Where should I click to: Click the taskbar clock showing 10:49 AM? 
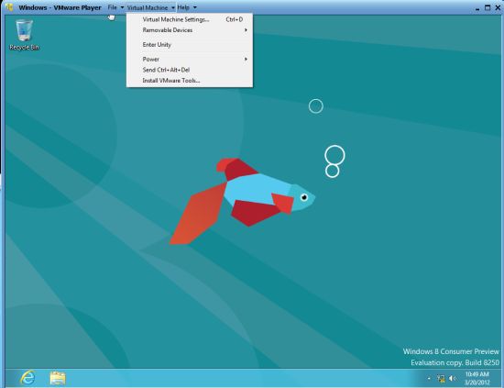[477, 374]
